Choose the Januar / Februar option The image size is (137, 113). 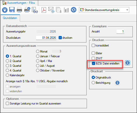click(x=38, y=56)
